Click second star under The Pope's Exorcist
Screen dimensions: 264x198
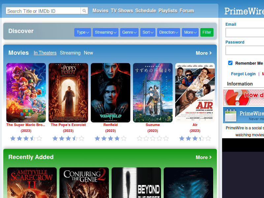click(x=62, y=139)
